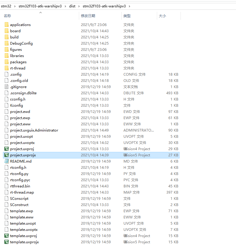This screenshot has width=236, height=248.
Task: Sort by the 修改日期 column header
Action: (88, 16)
